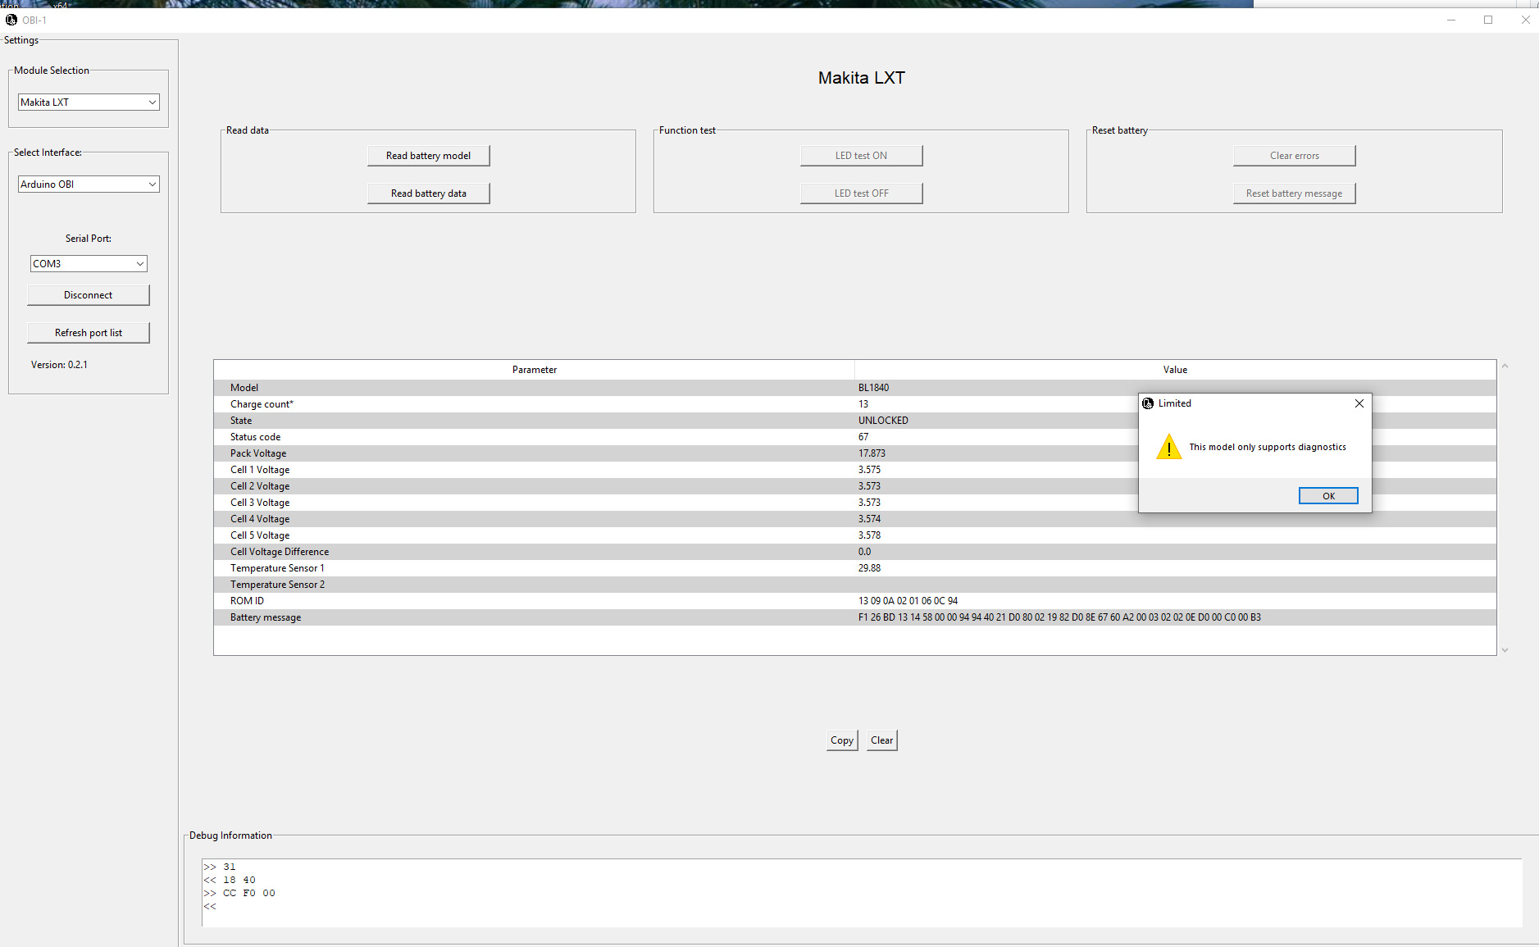1539x947 pixels.
Task: Click LED test ON button
Action: 861,156
